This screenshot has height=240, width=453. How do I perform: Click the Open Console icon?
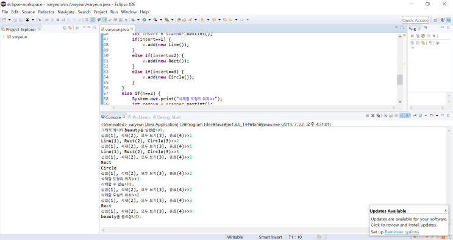(x=431, y=115)
